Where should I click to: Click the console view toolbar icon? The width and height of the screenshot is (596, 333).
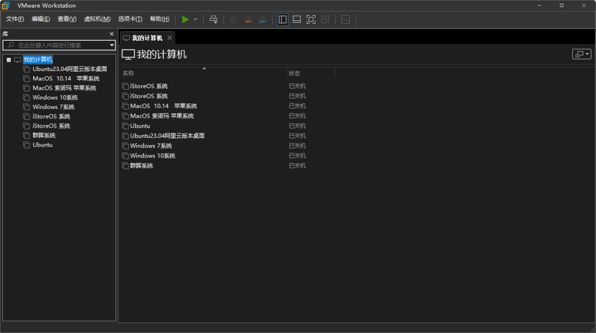pos(345,19)
